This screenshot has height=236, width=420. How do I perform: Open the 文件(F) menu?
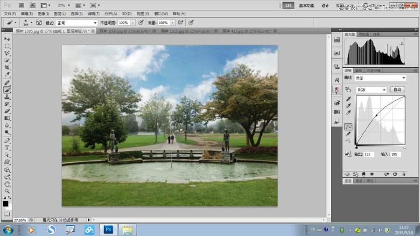tap(10, 14)
